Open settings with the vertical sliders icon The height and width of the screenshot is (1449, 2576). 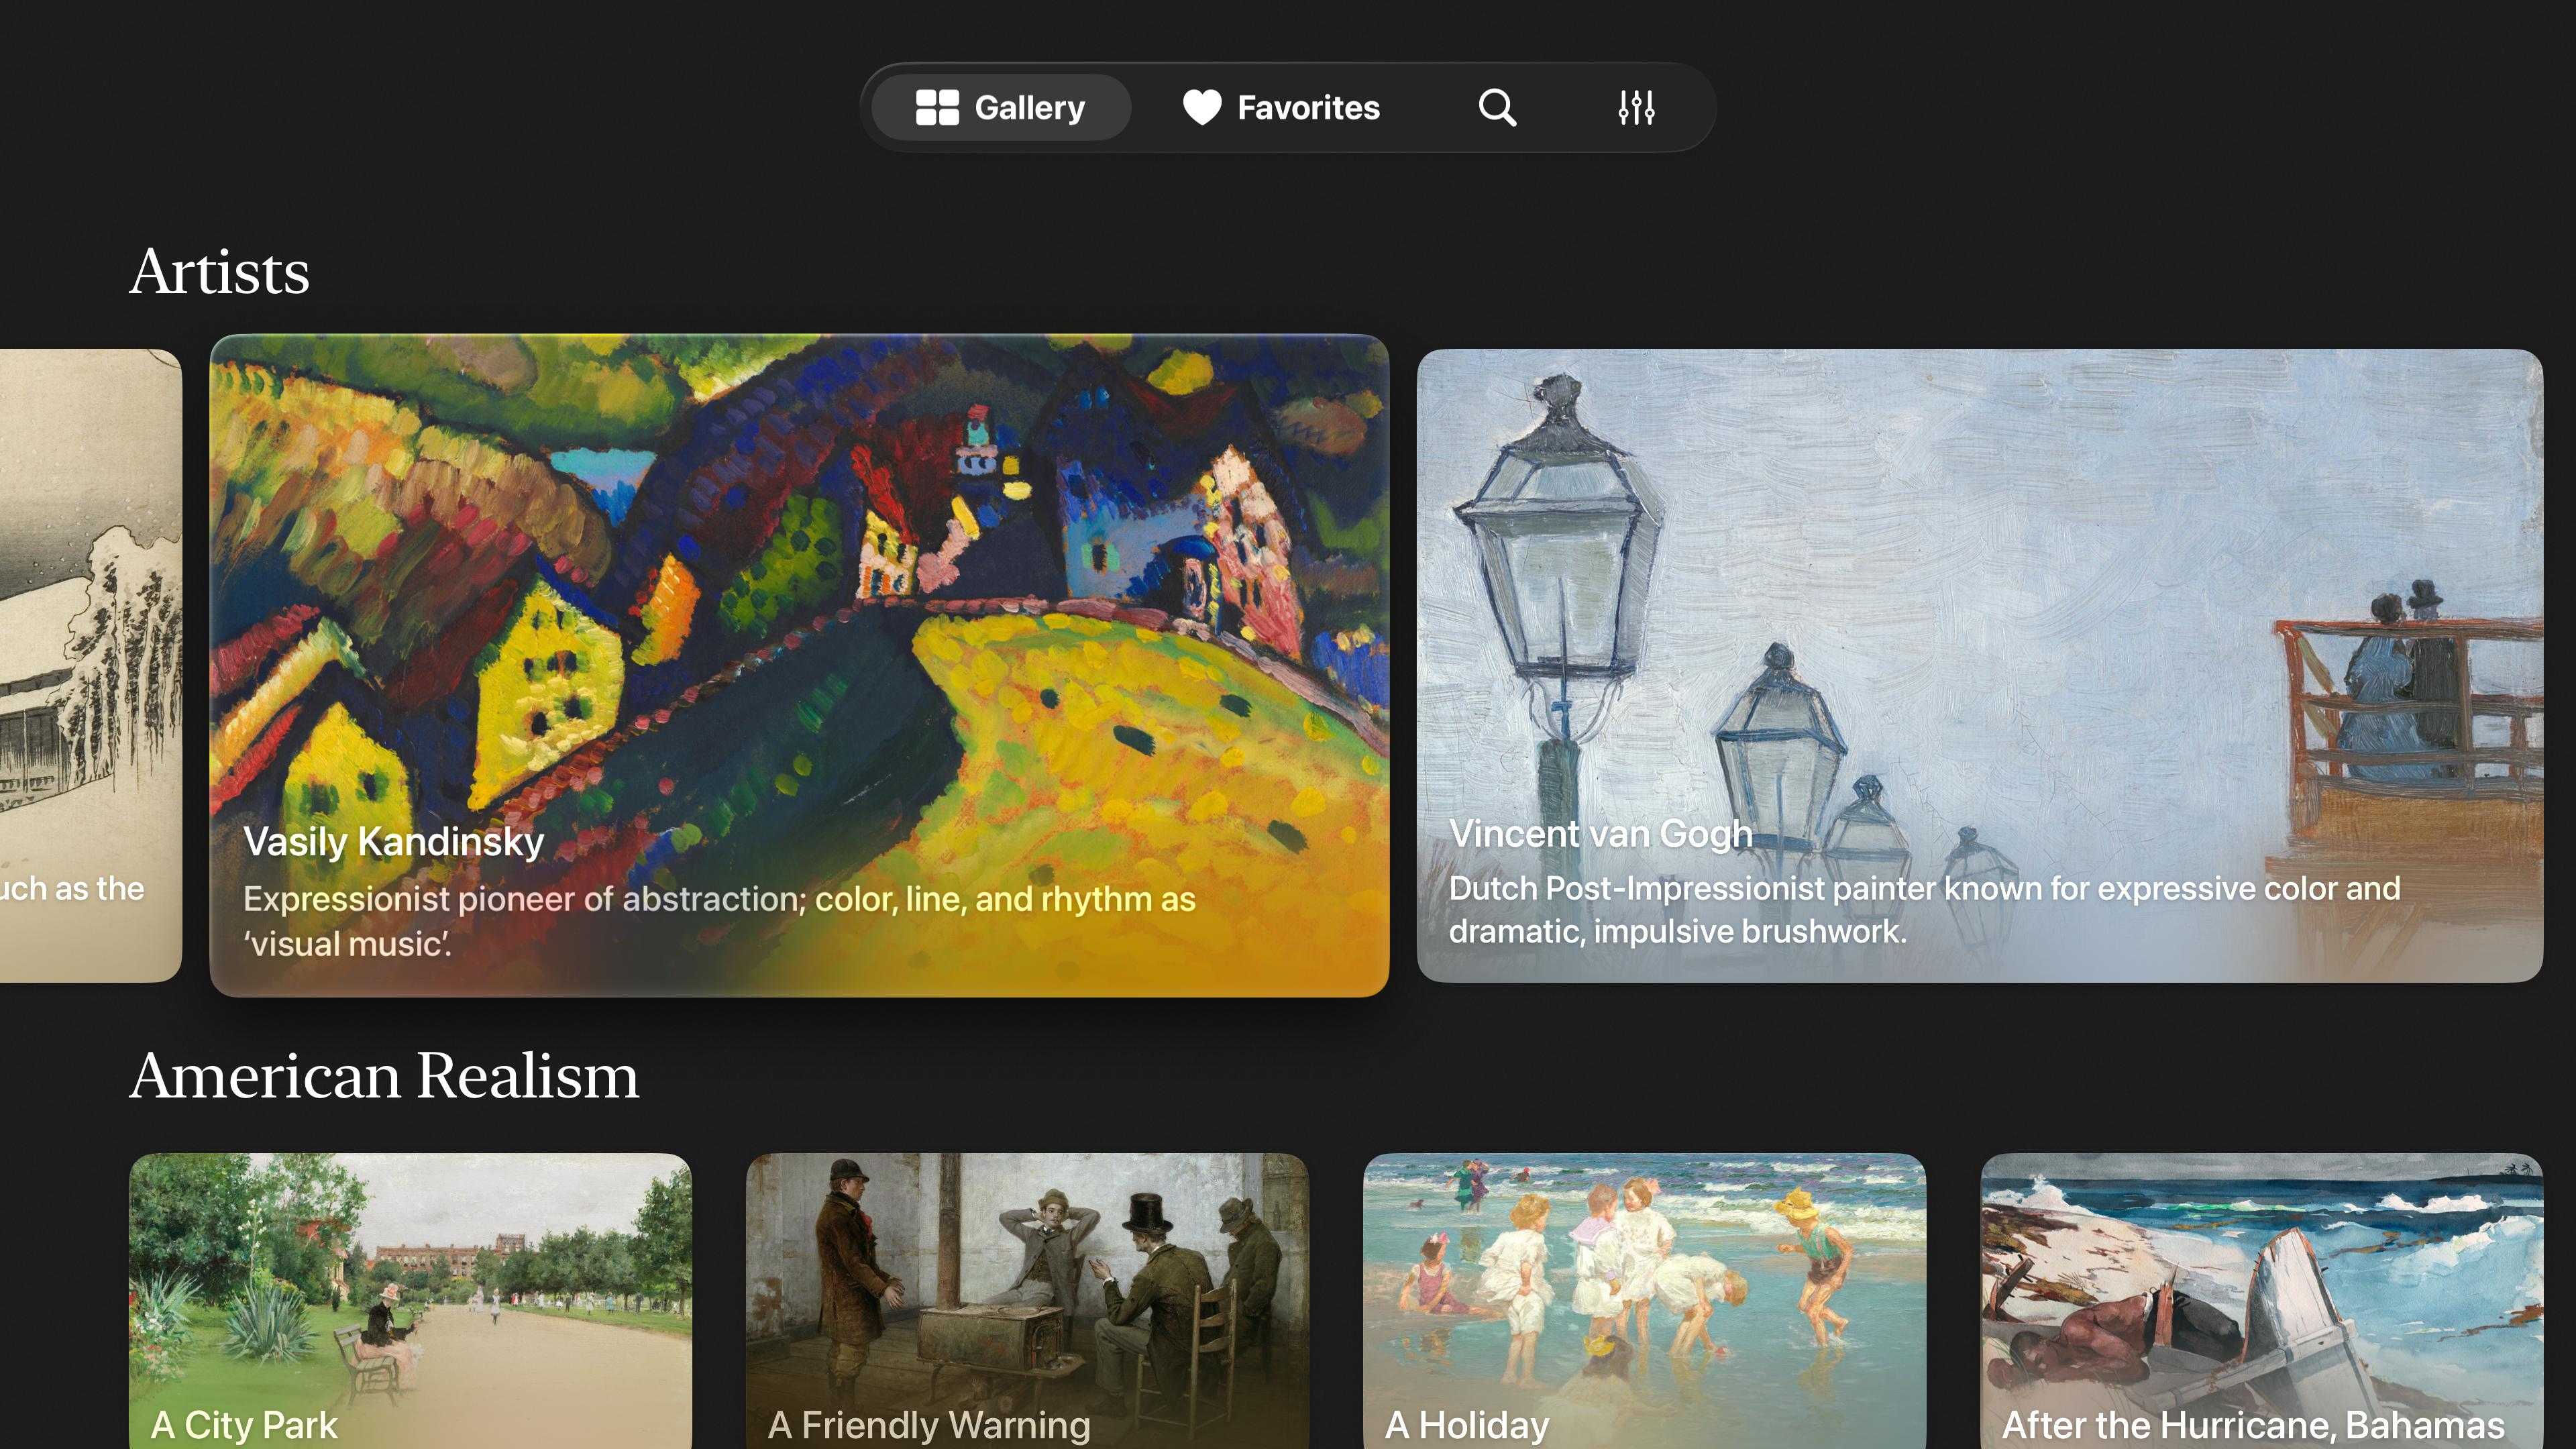coord(1636,107)
